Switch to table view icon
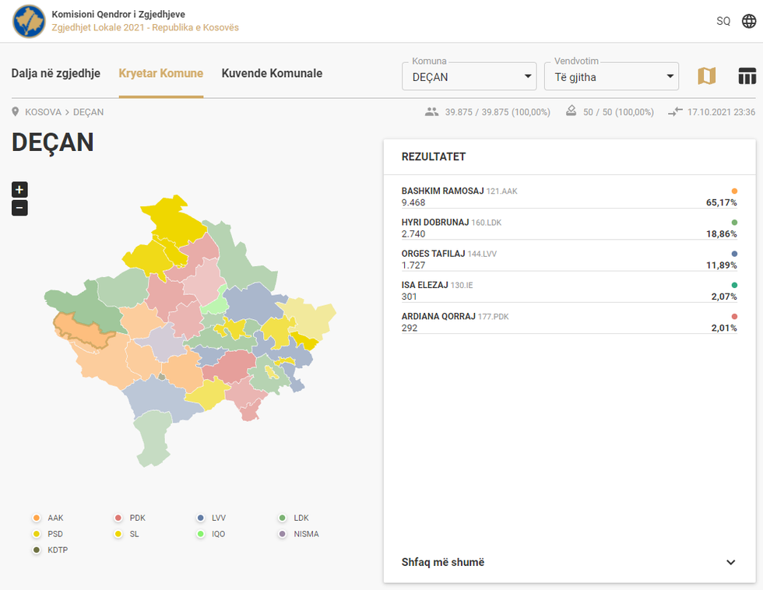Viewport: 763px width, 590px height. [x=747, y=76]
